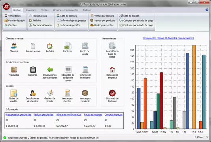Open the Datos de la empresa house icon

[112, 69]
